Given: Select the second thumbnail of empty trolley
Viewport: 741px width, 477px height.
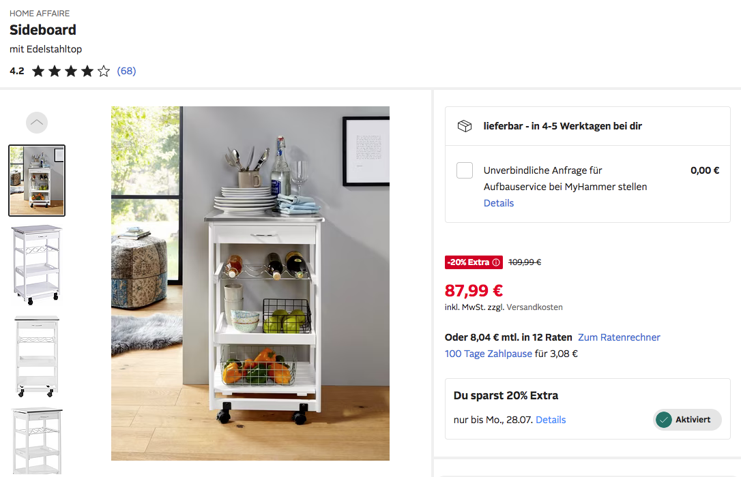Looking at the screenshot, I should (37, 264).
